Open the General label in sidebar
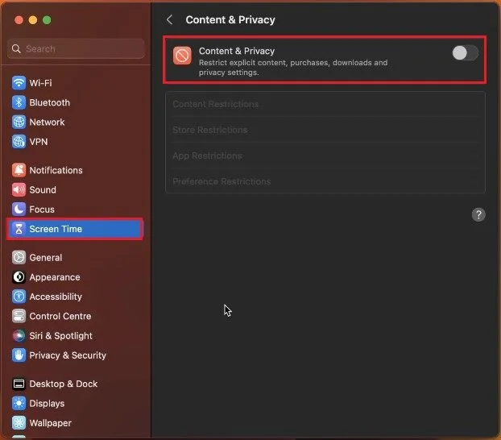This screenshot has height=440, width=501. [46, 257]
